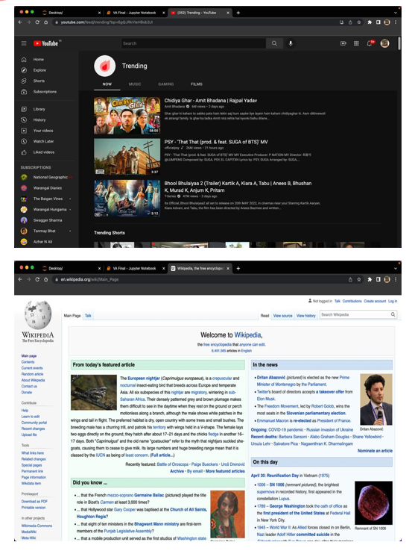Open Chidiya Ghar video thumbnail

pos(127,116)
